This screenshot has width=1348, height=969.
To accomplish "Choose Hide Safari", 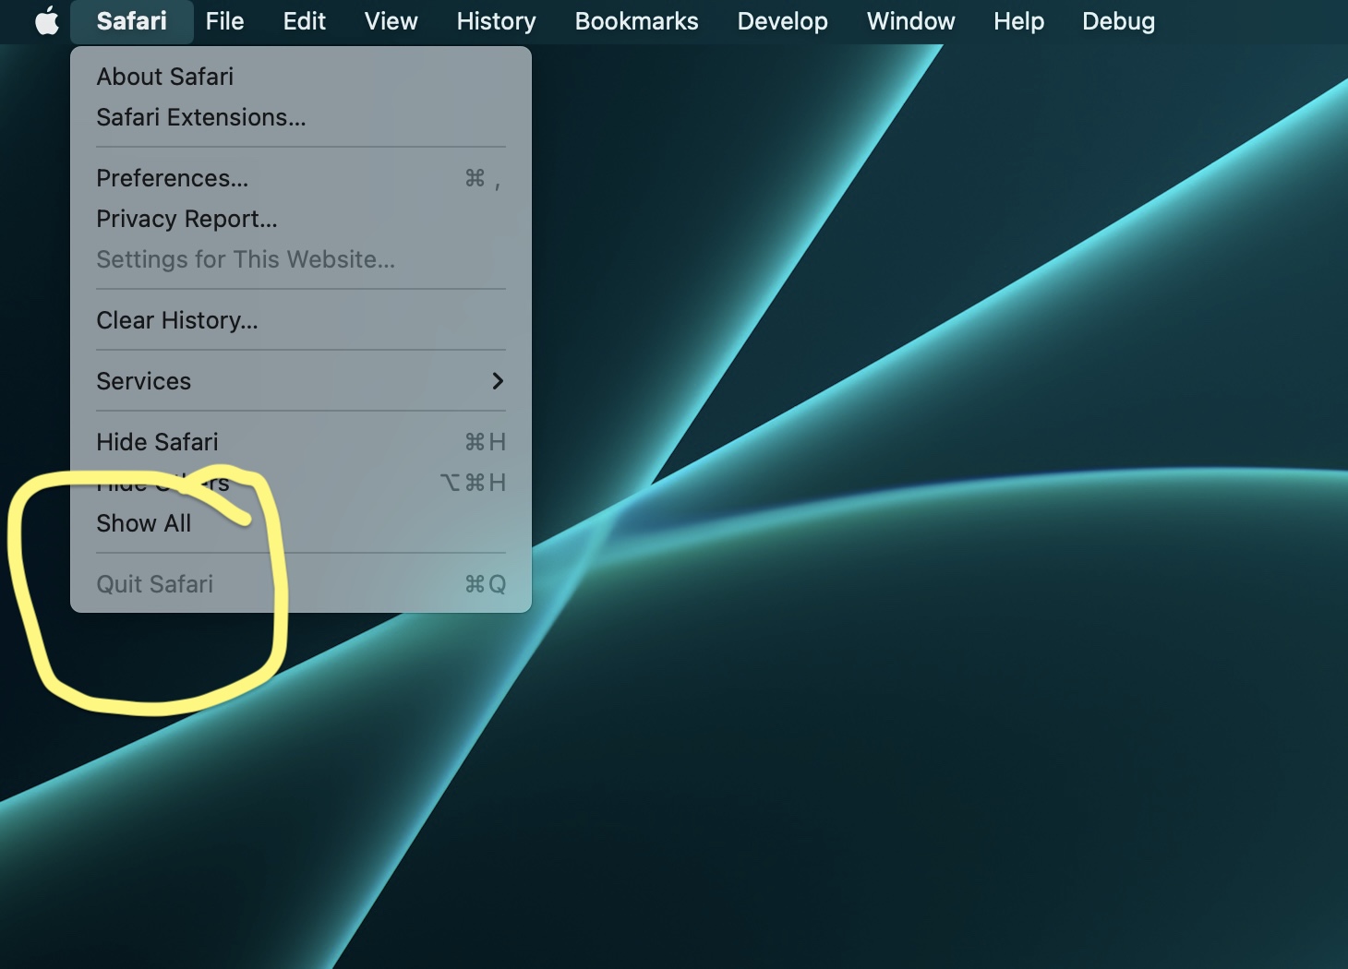I will (301, 442).
